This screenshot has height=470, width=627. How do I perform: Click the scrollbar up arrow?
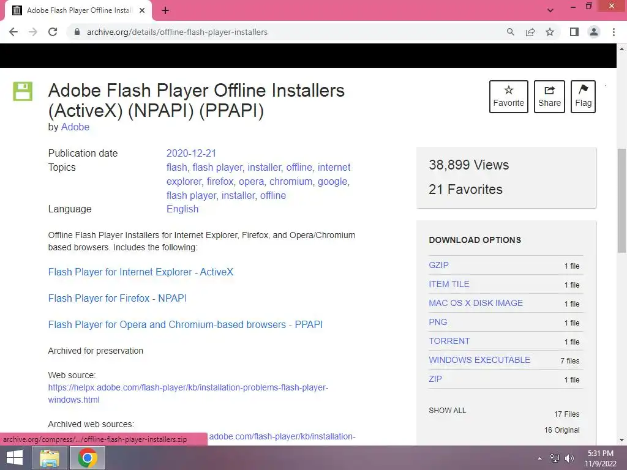coord(621,49)
